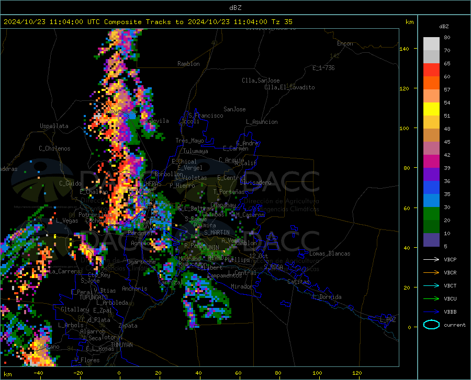Click the 'Clla.El_Cavadito' map label

click(x=289, y=87)
